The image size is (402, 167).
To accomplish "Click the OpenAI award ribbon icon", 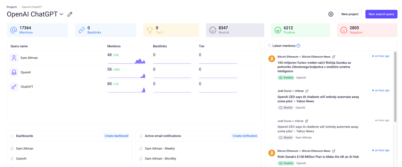I will pos(14,72).
